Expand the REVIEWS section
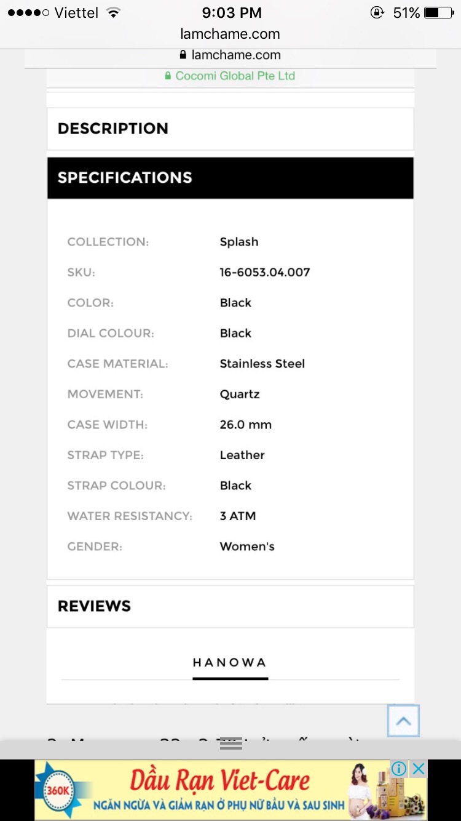461x821 pixels. [230, 606]
